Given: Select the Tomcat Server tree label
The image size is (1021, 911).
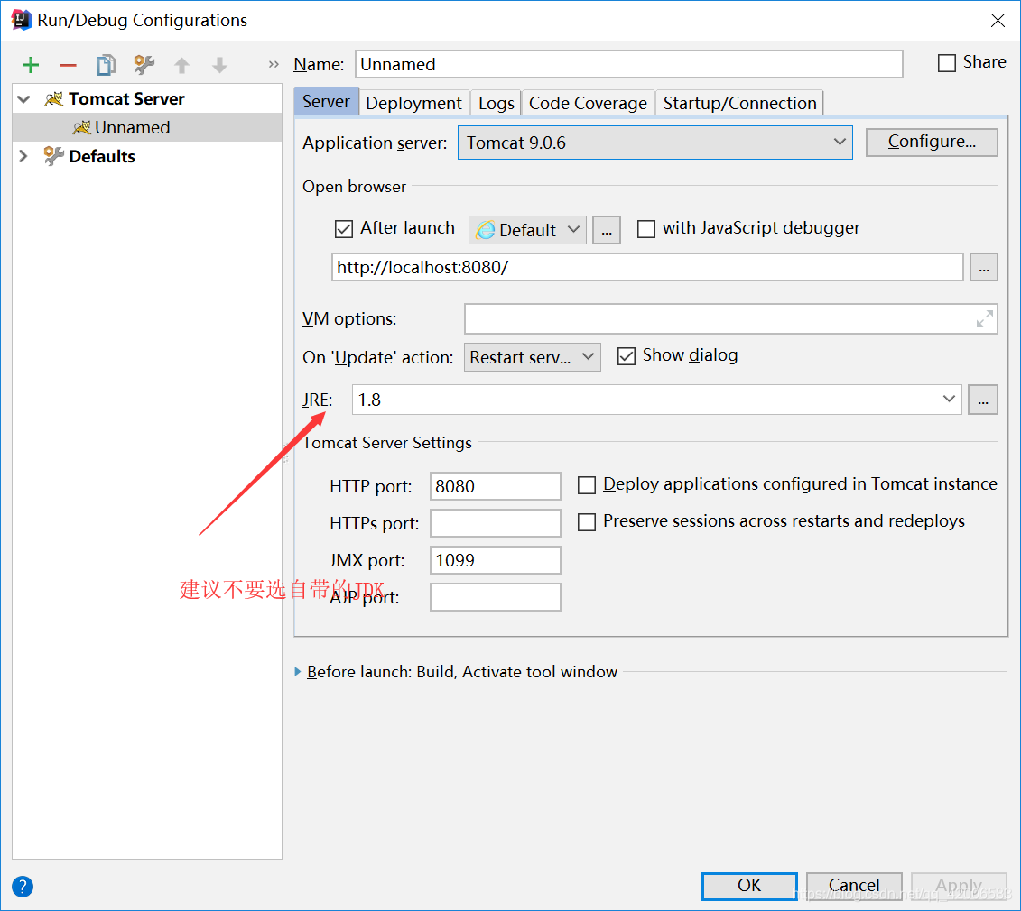Looking at the screenshot, I should [126, 99].
